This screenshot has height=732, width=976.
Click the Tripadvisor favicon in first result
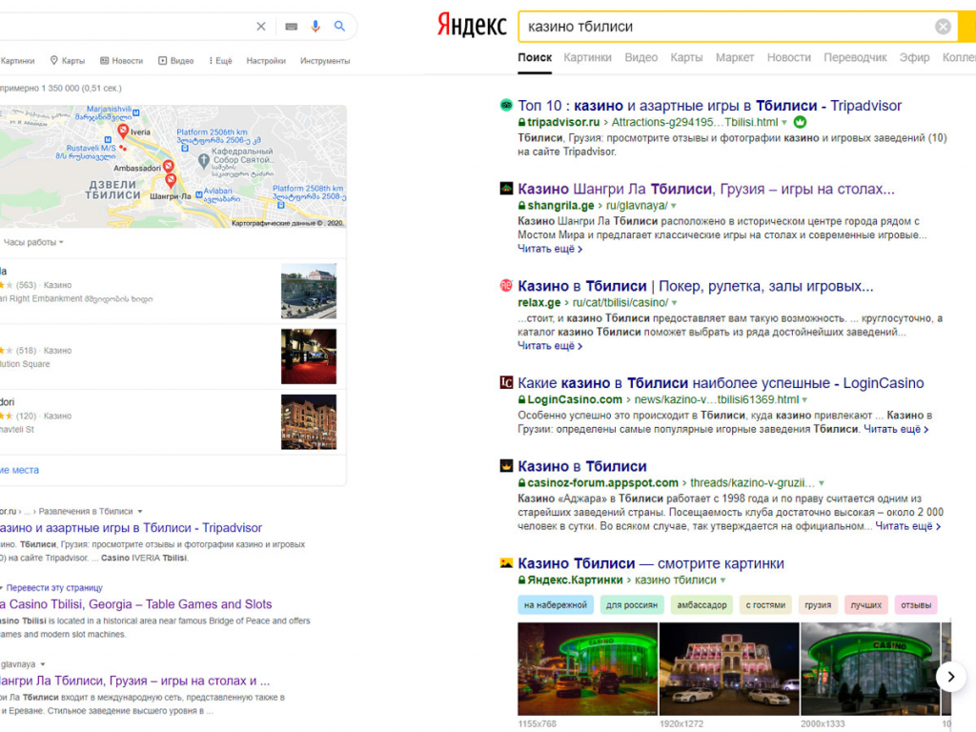(506, 106)
